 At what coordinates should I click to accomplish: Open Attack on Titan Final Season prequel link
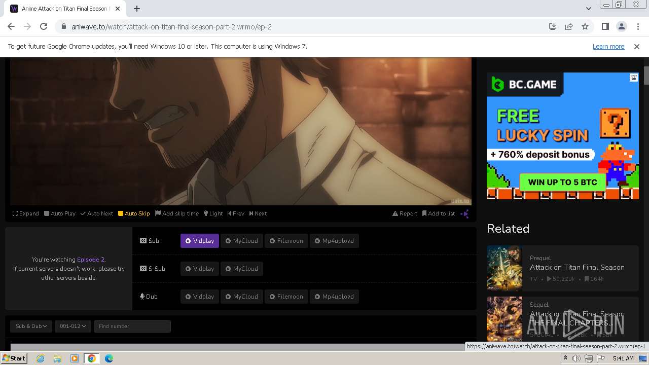577,267
